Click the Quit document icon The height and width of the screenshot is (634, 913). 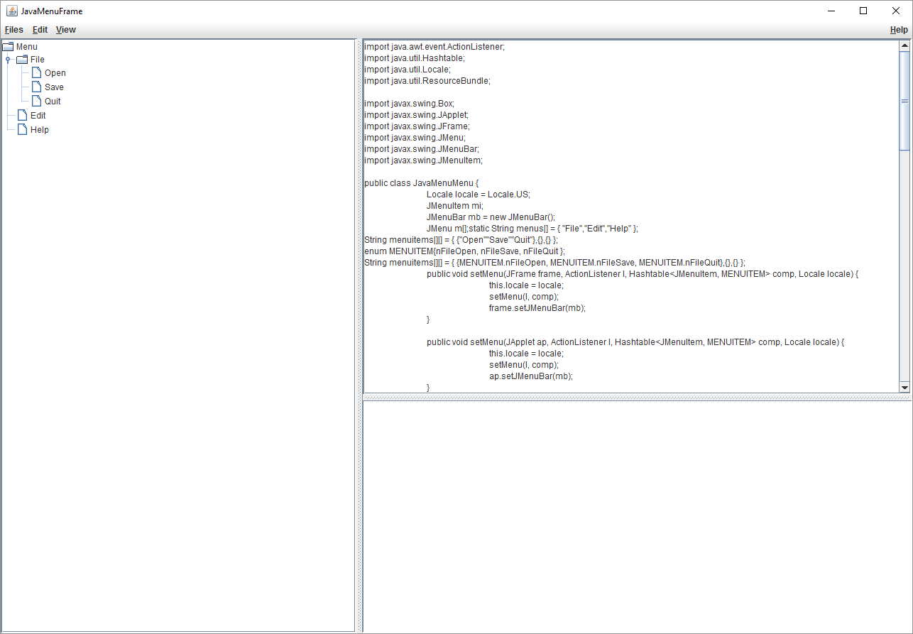coord(36,101)
